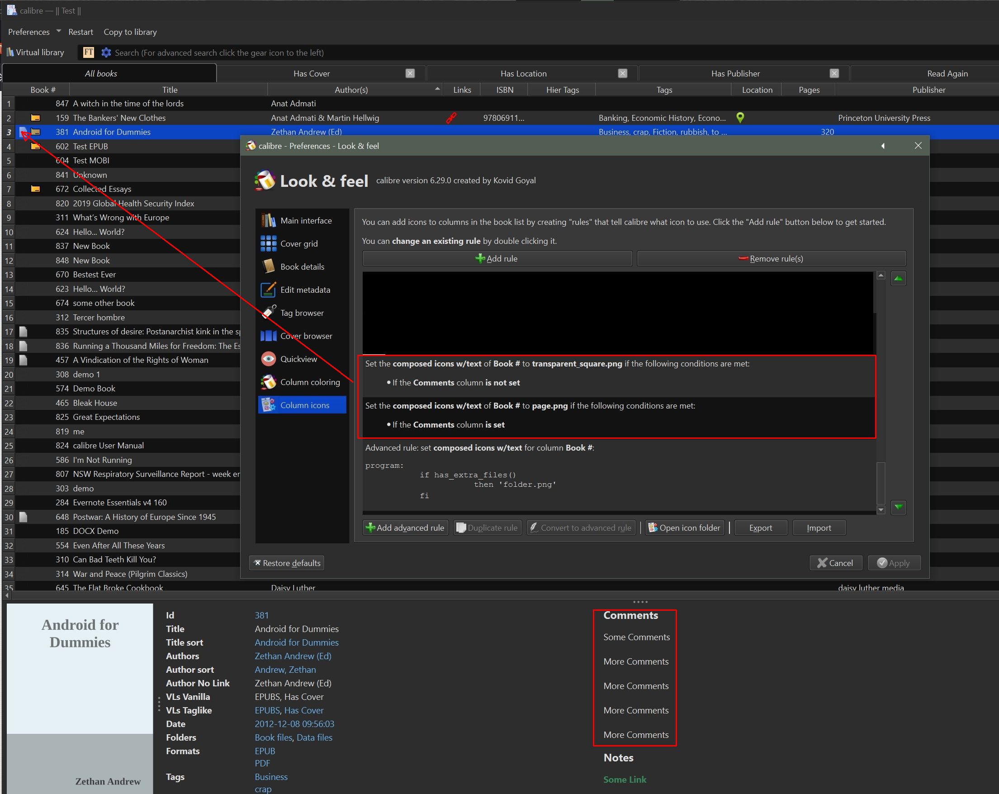Sort by Pages column header
The width and height of the screenshot is (999, 794).
[x=809, y=90]
